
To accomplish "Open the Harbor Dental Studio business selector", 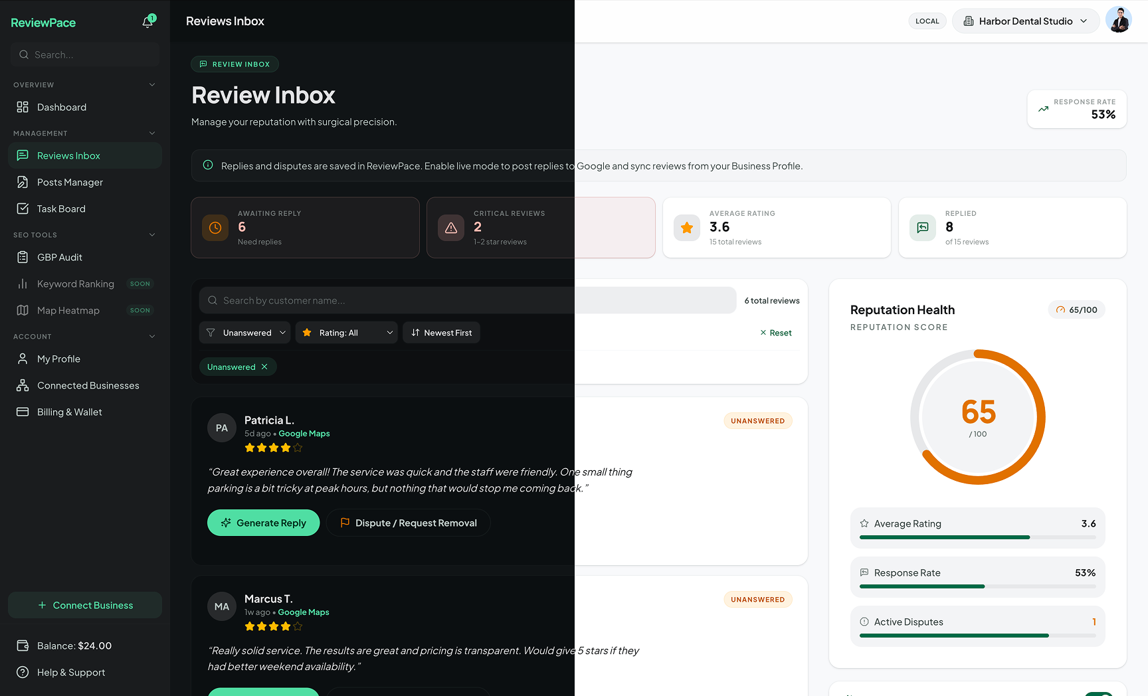I will pyautogui.click(x=1025, y=21).
